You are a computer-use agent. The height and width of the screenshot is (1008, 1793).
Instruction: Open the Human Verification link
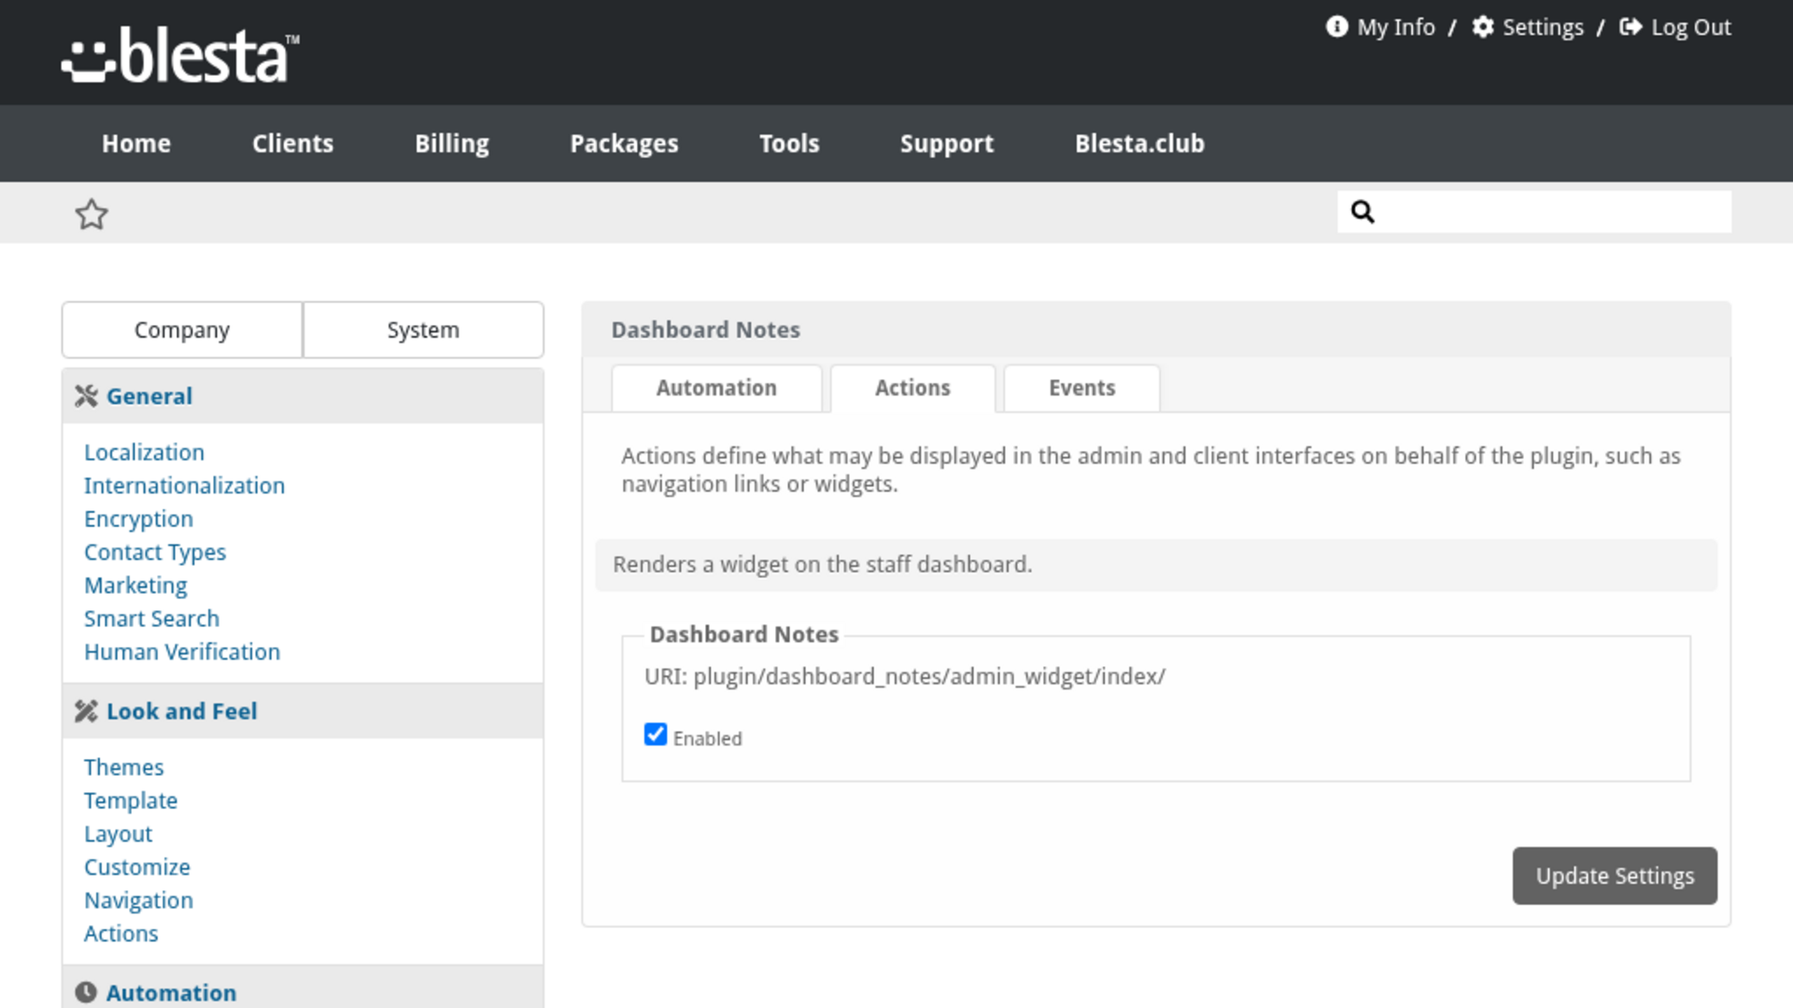pos(182,651)
